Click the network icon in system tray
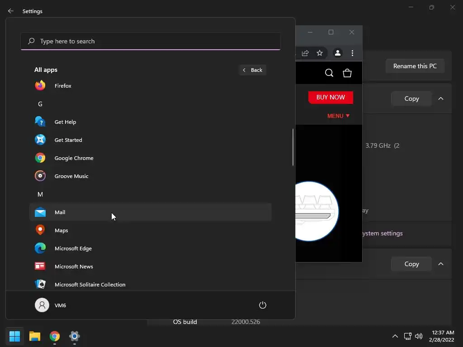The image size is (463, 347). 408,336
